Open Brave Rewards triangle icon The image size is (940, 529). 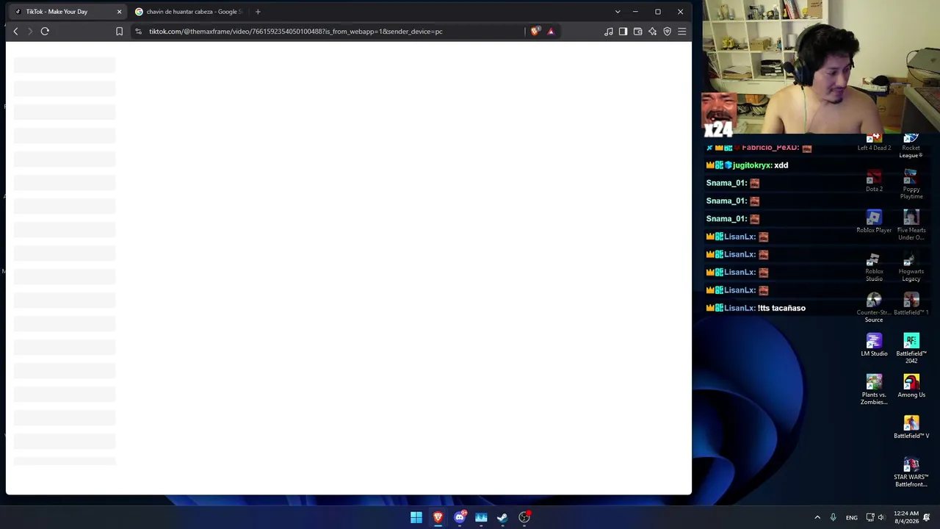point(551,32)
